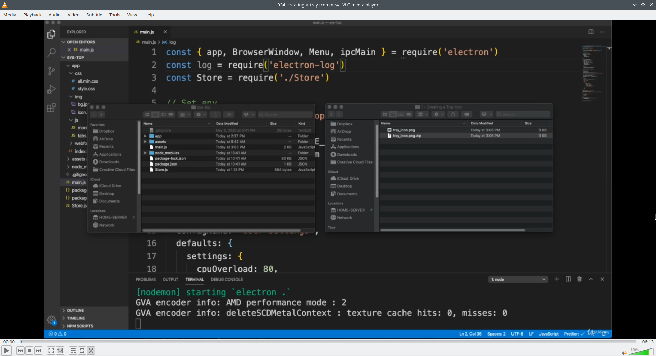Open the Subtitle menu

click(x=94, y=15)
